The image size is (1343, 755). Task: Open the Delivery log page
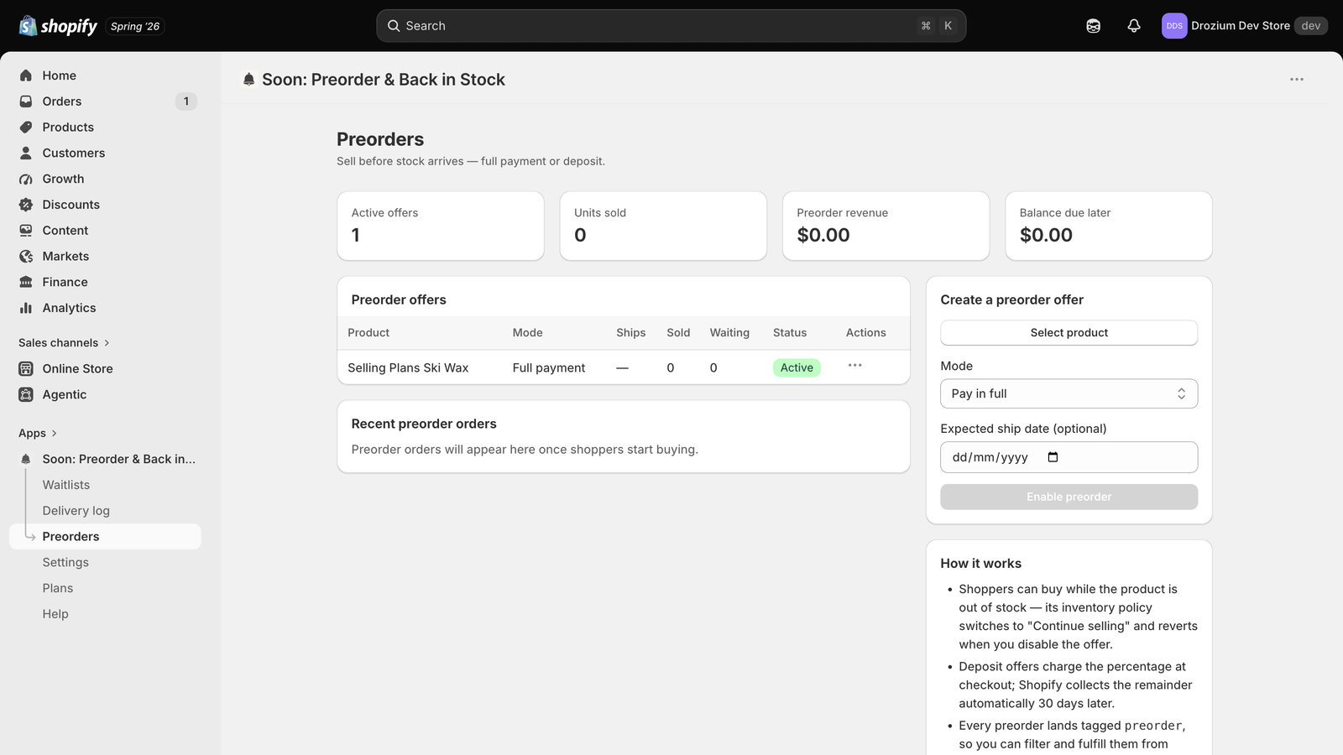click(76, 511)
